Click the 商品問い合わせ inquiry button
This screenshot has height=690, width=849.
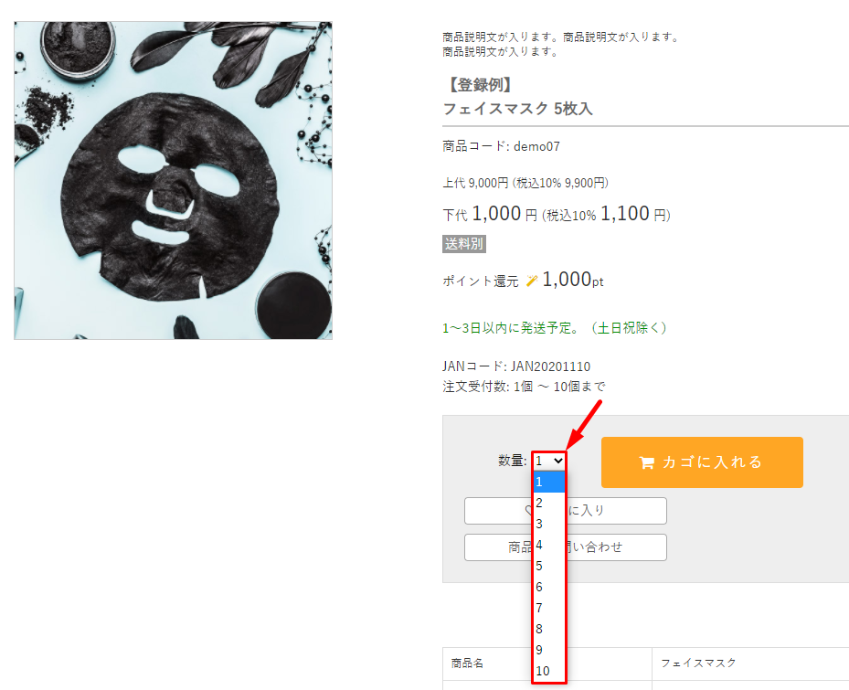coord(566,547)
